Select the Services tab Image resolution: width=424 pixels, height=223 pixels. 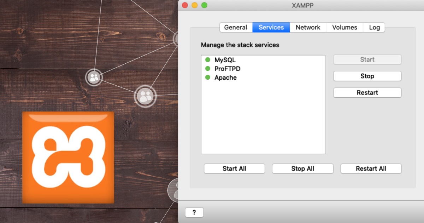(x=271, y=27)
